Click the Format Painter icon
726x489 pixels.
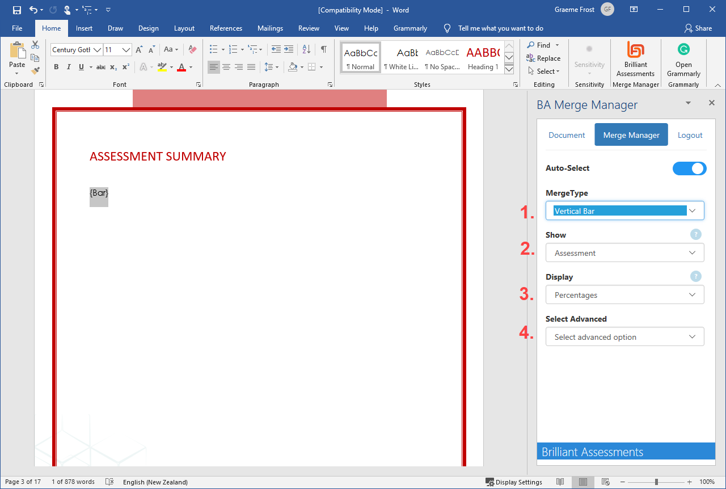point(35,71)
